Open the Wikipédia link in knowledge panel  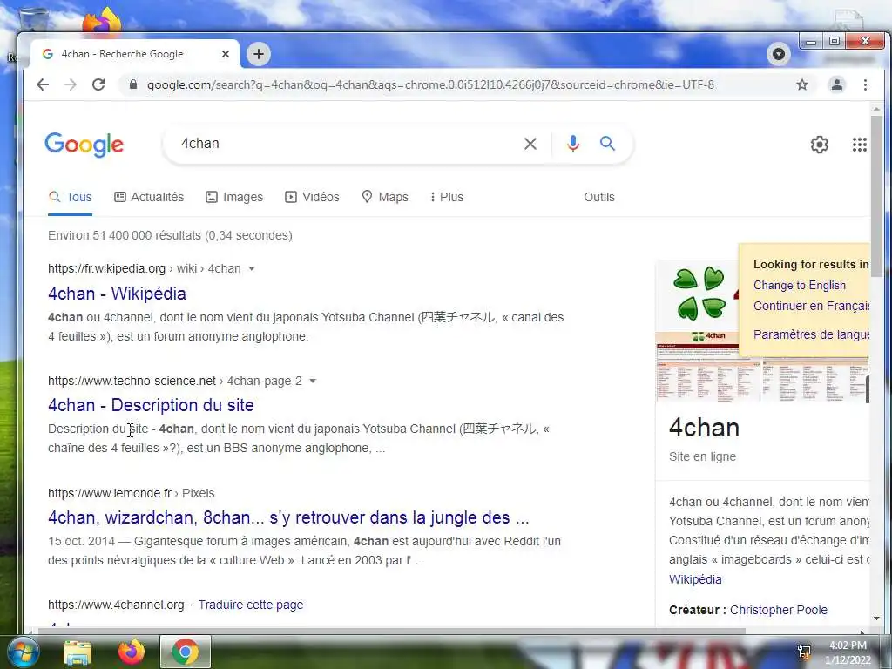click(695, 579)
